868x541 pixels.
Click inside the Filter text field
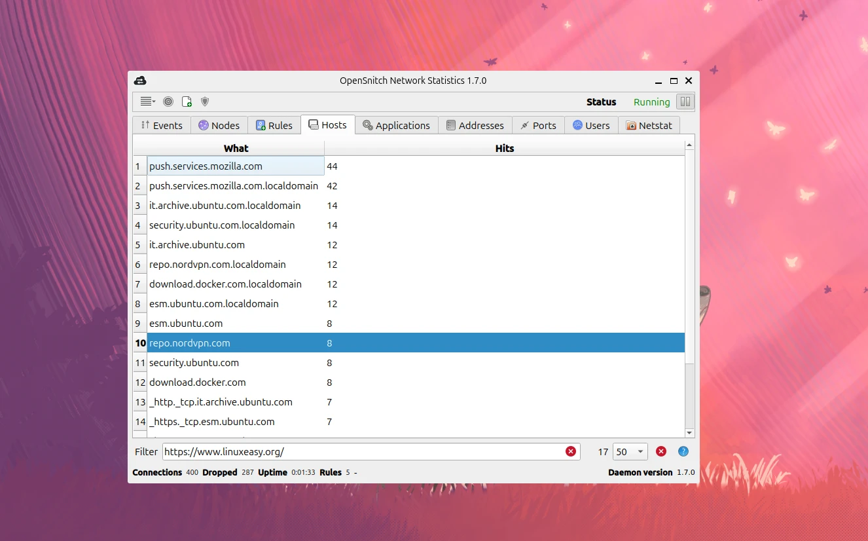[367, 451]
